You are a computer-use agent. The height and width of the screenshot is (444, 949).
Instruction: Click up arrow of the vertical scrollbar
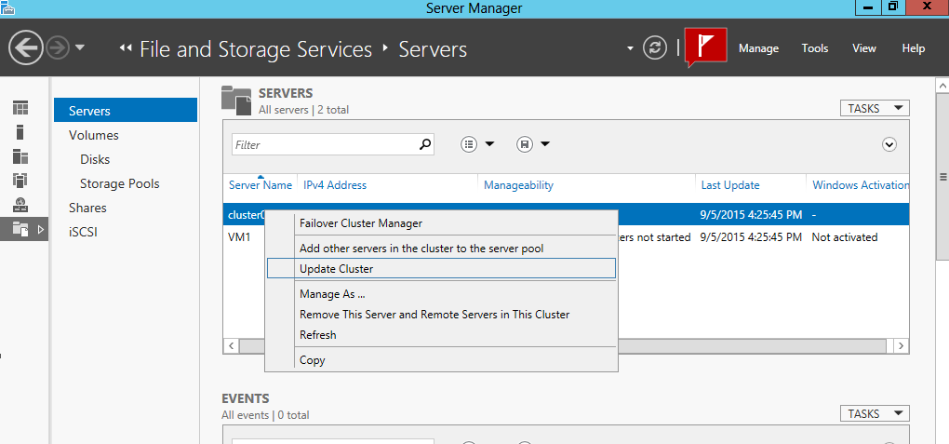click(942, 87)
